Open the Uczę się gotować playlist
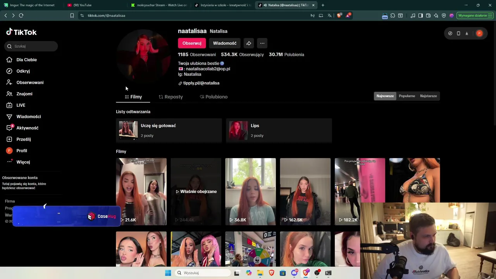Screen dimensions: 496x279 (169, 131)
